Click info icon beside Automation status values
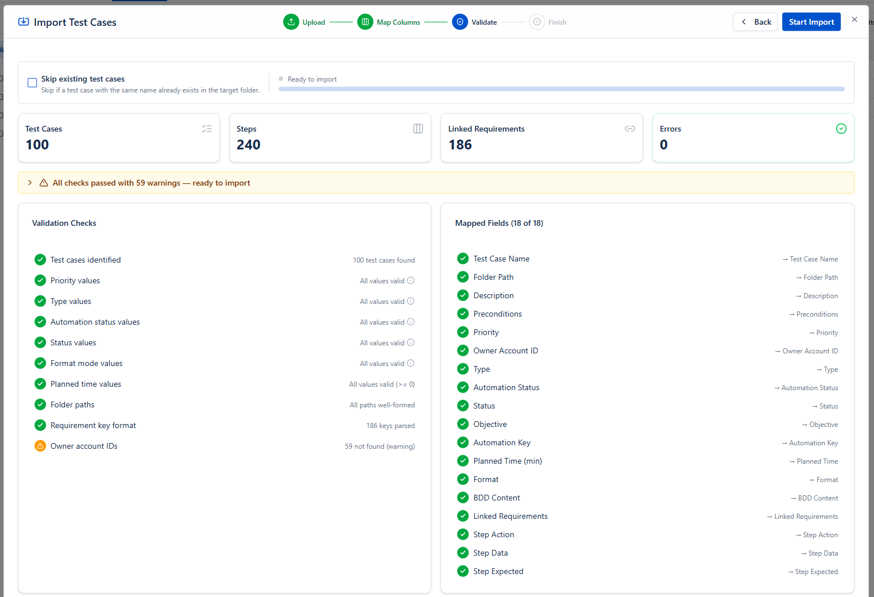Viewport: 874px width, 597px height. [411, 322]
